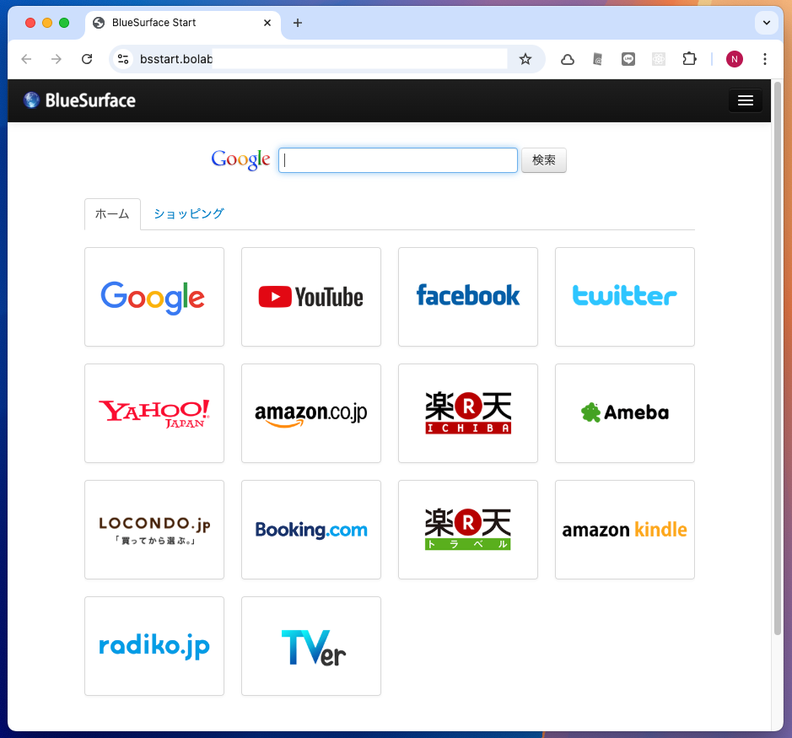Open the TVer tile
Viewport: 792px width, 738px height.
[x=311, y=646]
